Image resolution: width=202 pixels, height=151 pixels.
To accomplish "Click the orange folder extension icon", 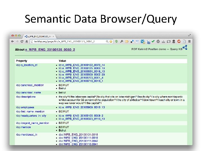I will point(127,41).
